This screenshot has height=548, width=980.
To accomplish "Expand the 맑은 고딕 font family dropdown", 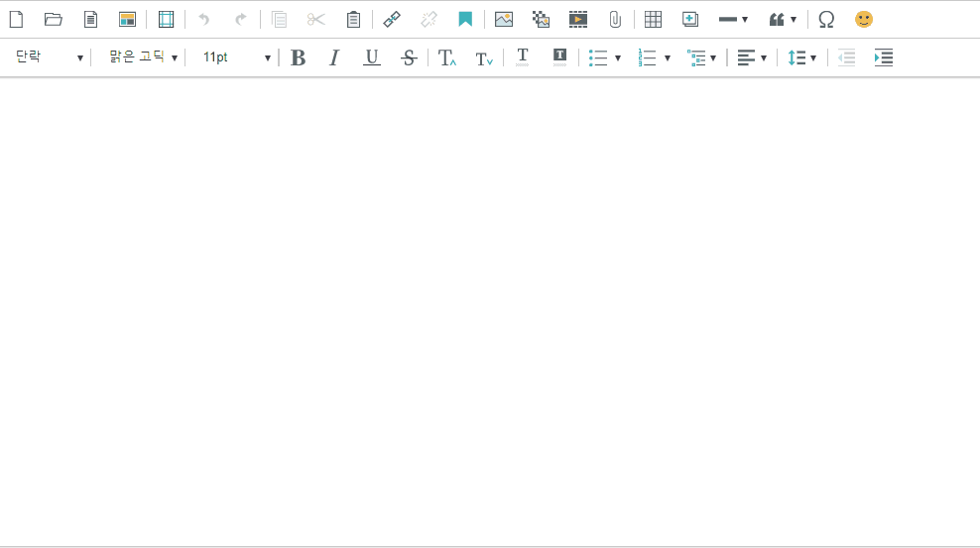I will coord(143,57).
